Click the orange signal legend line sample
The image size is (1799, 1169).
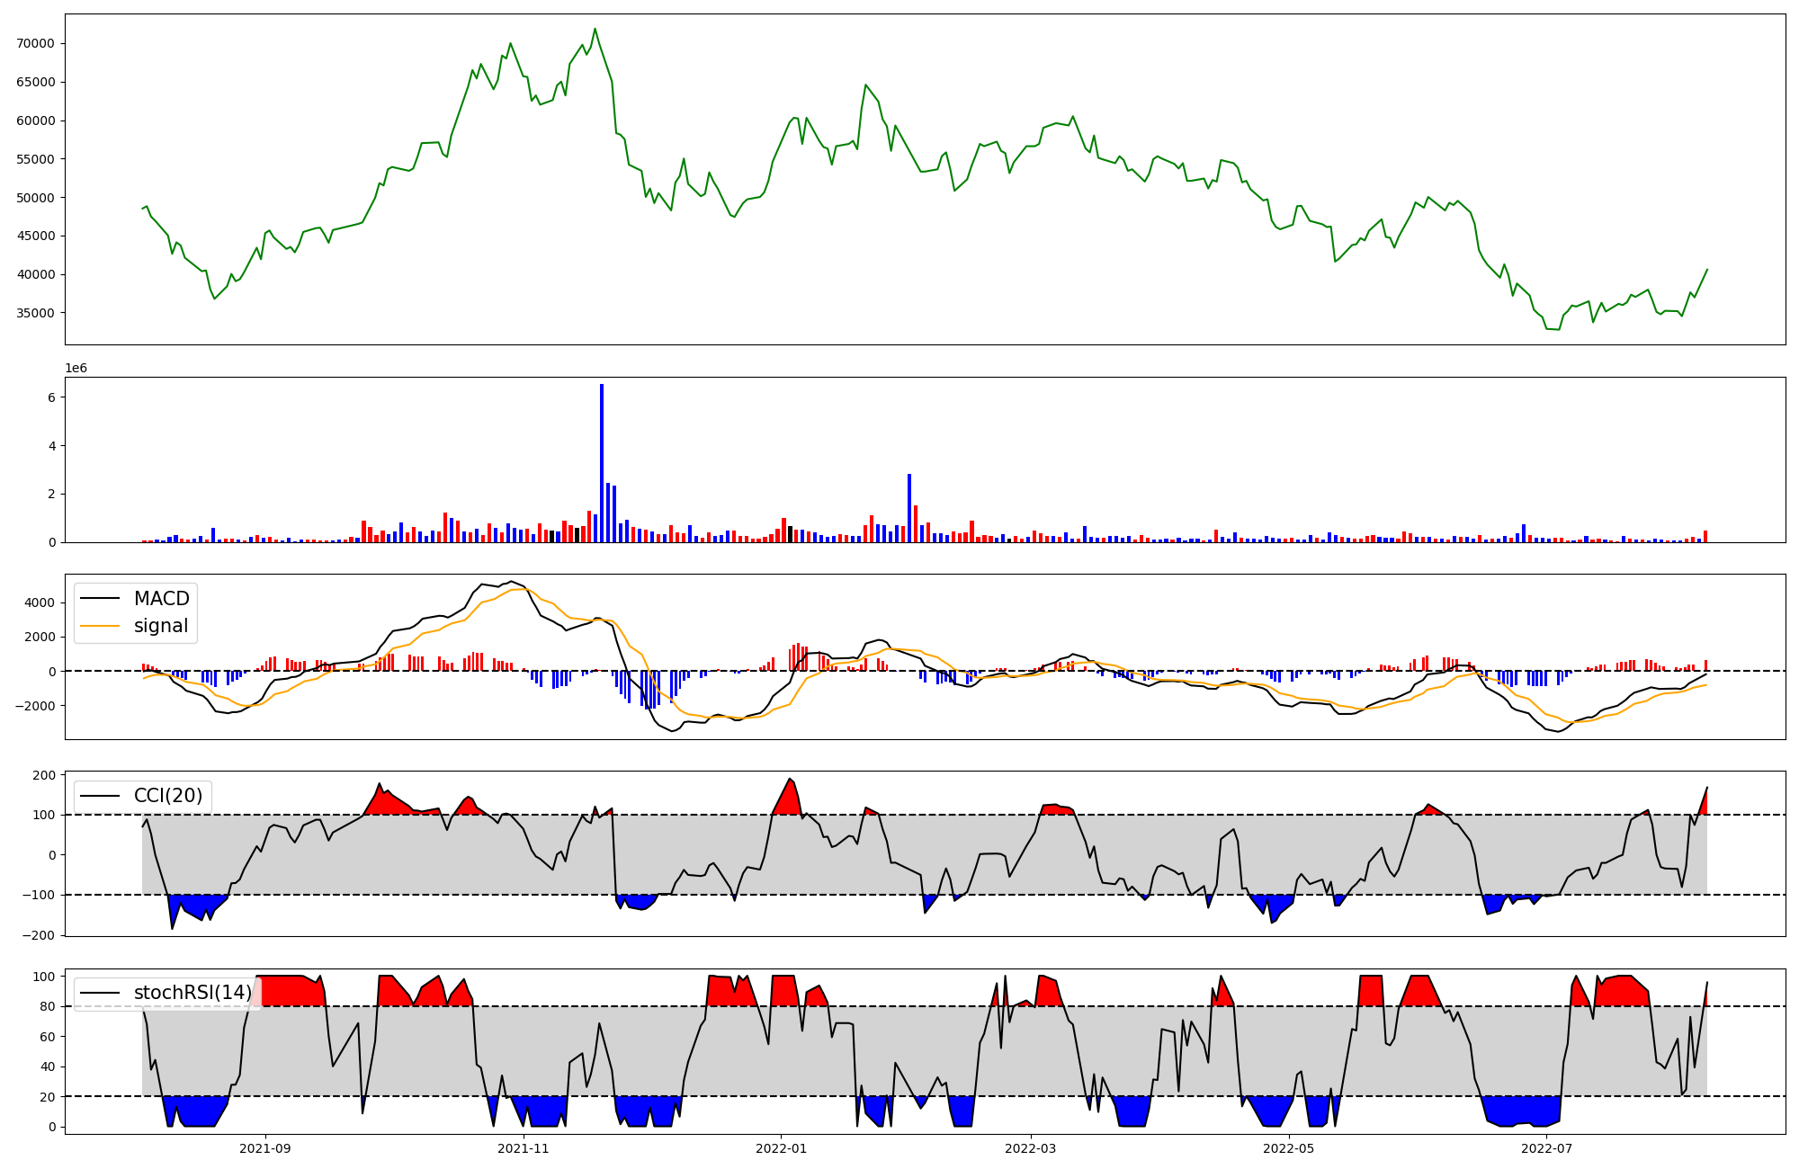[x=100, y=626]
